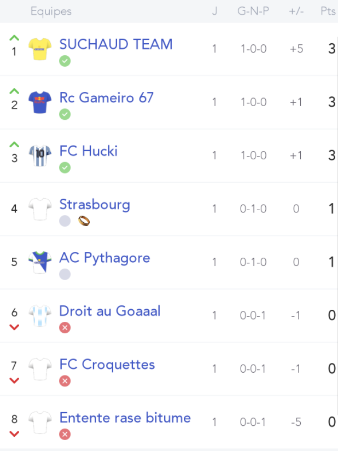The width and height of the screenshot is (338, 451).
Task: Click AC Pythagore's blue and white jersey
Action: [x=40, y=262]
